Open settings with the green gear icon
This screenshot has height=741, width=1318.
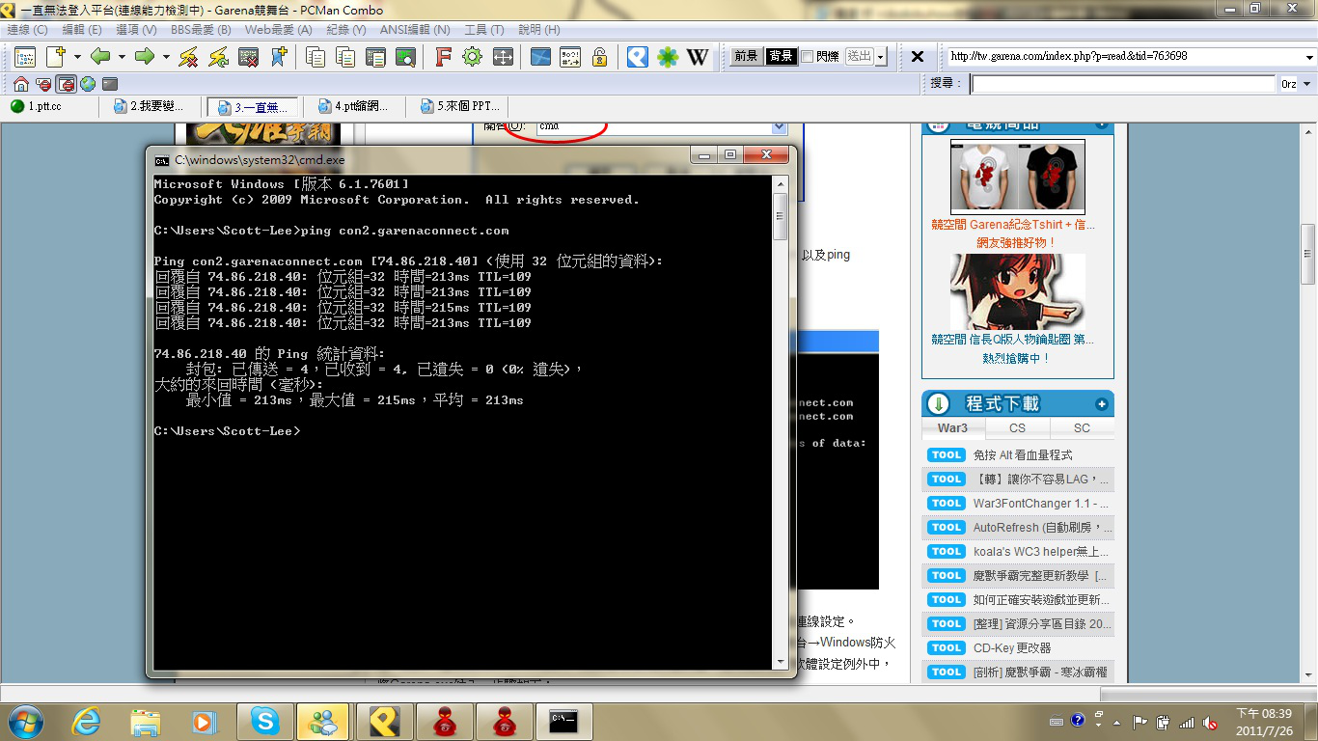pos(472,57)
